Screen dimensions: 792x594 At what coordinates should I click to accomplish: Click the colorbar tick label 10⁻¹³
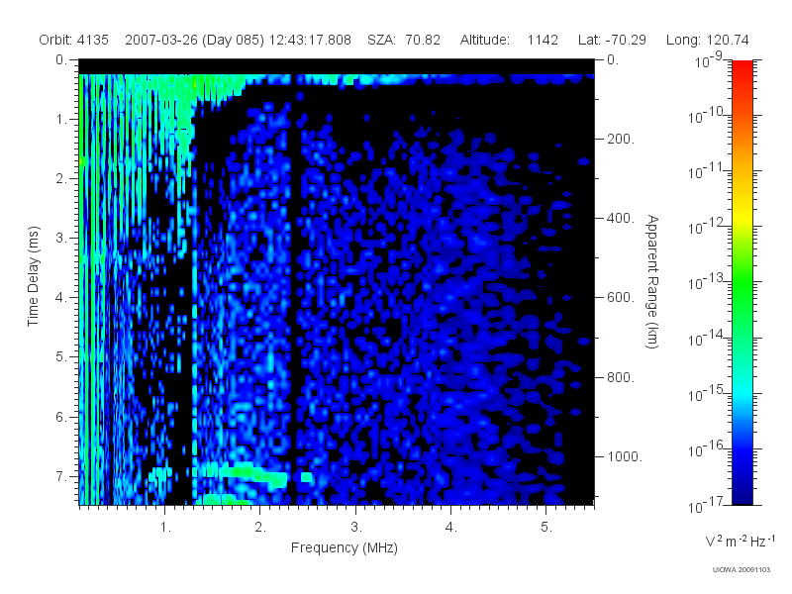(x=706, y=282)
